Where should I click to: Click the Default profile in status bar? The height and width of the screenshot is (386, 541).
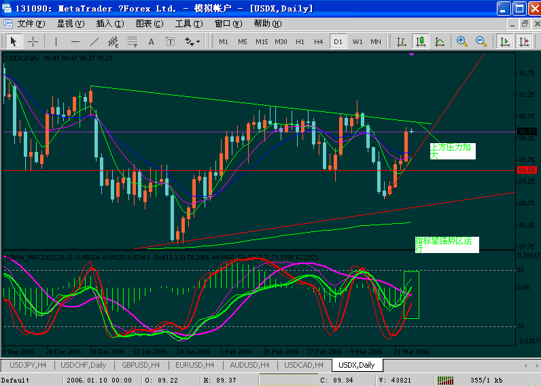point(15,380)
